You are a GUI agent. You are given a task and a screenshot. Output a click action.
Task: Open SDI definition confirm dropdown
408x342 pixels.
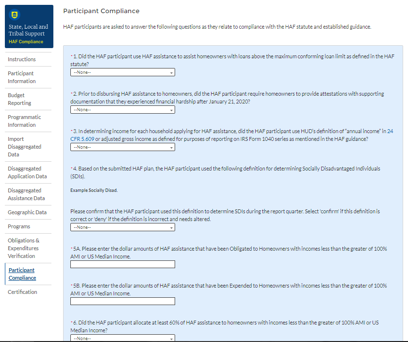coord(122,227)
